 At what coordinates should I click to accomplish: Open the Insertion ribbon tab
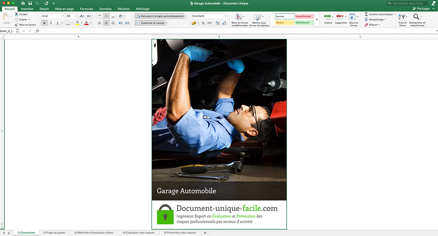tap(27, 9)
